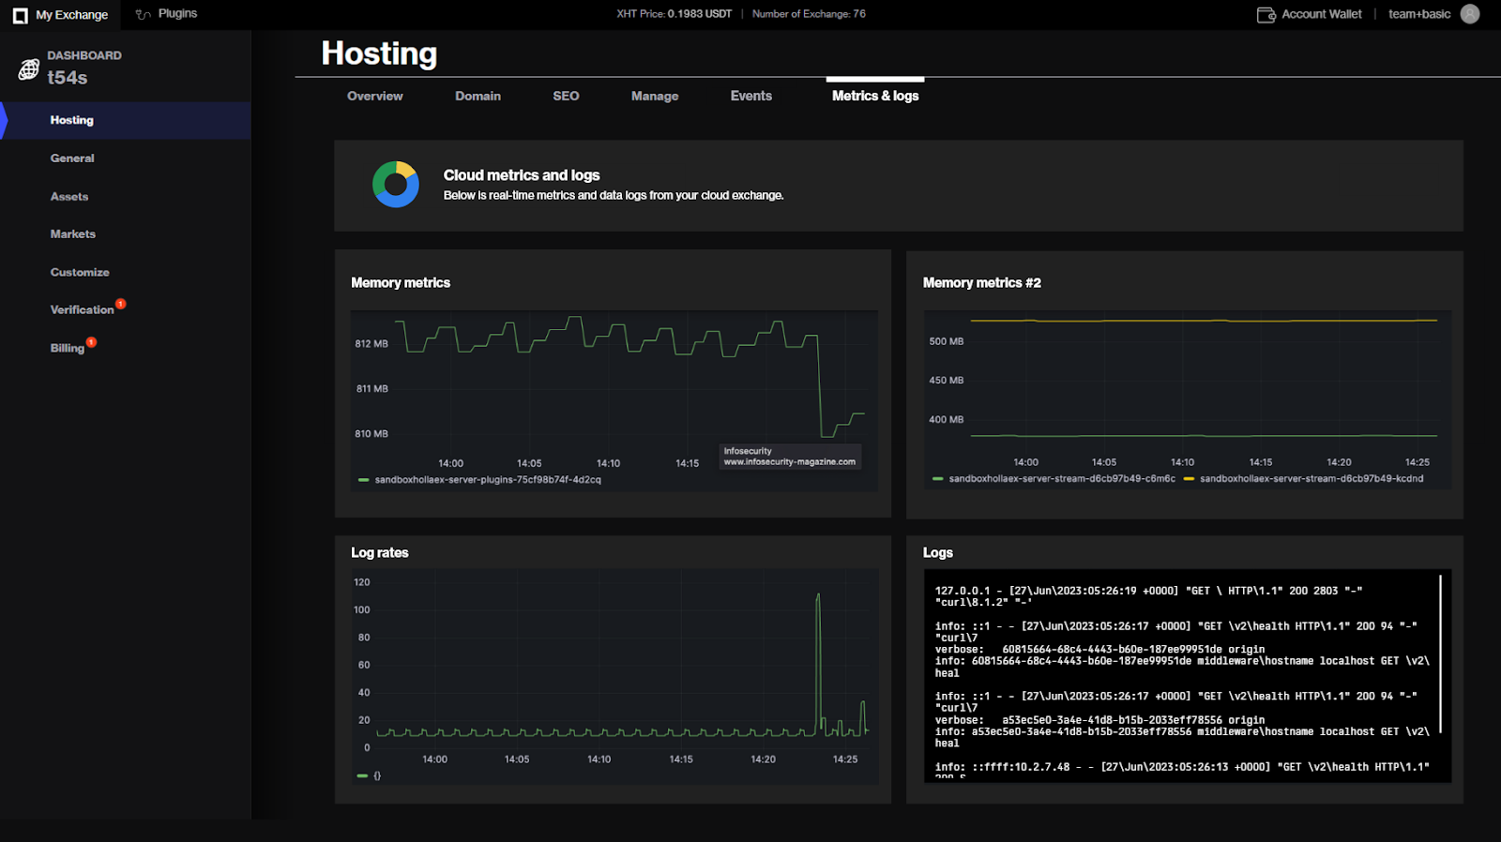Click the red notification badge on Verification
This screenshot has width=1501, height=842.
click(x=121, y=304)
